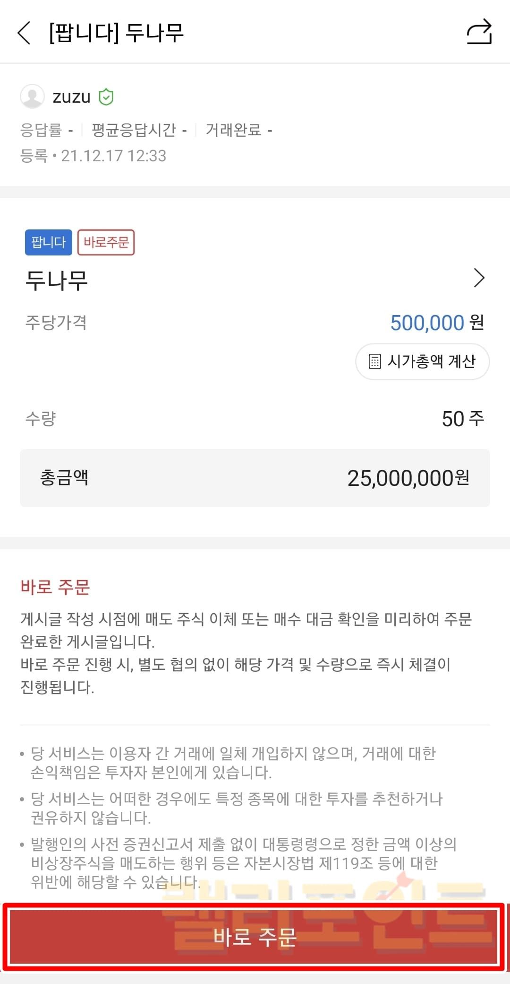Tap the back arrow icon
The height and width of the screenshot is (984, 510).
click(x=24, y=33)
